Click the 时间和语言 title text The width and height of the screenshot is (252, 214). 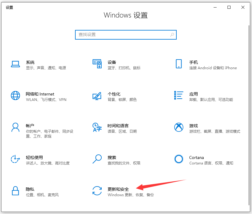coord(118,126)
